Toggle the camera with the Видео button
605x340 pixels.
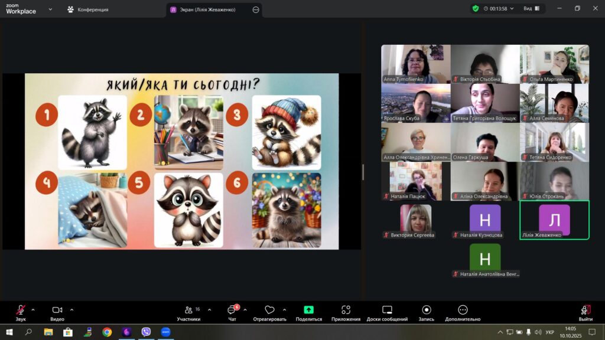pos(57,310)
